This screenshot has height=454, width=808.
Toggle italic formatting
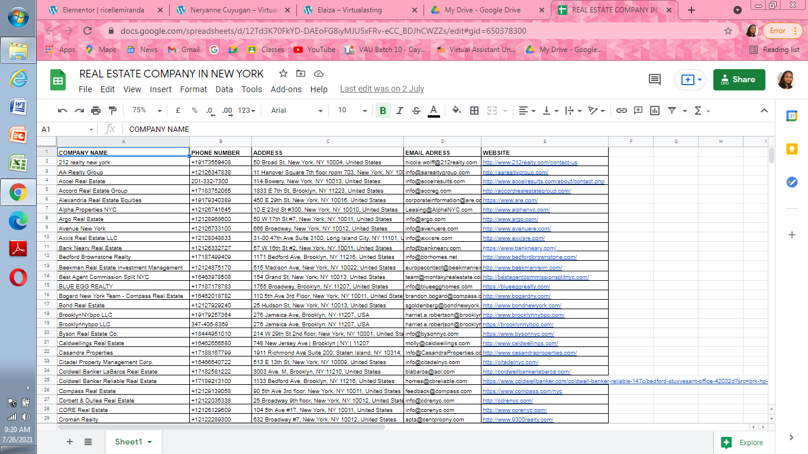point(399,111)
